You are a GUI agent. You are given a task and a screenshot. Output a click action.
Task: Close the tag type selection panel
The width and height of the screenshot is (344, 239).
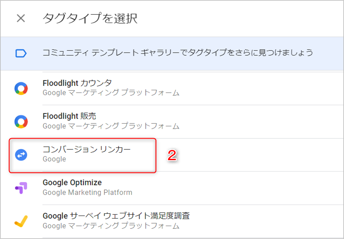click(21, 19)
